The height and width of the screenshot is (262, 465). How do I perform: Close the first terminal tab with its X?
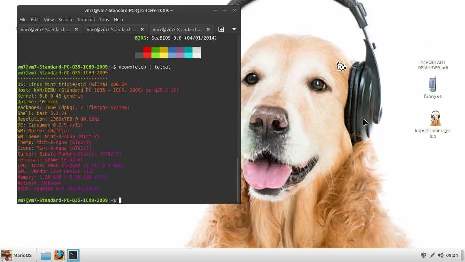coord(76,29)
